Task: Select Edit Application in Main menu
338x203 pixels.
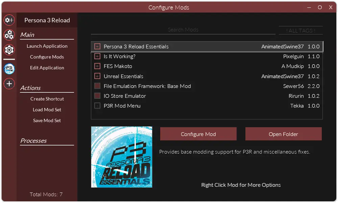Action: point(47,68)
